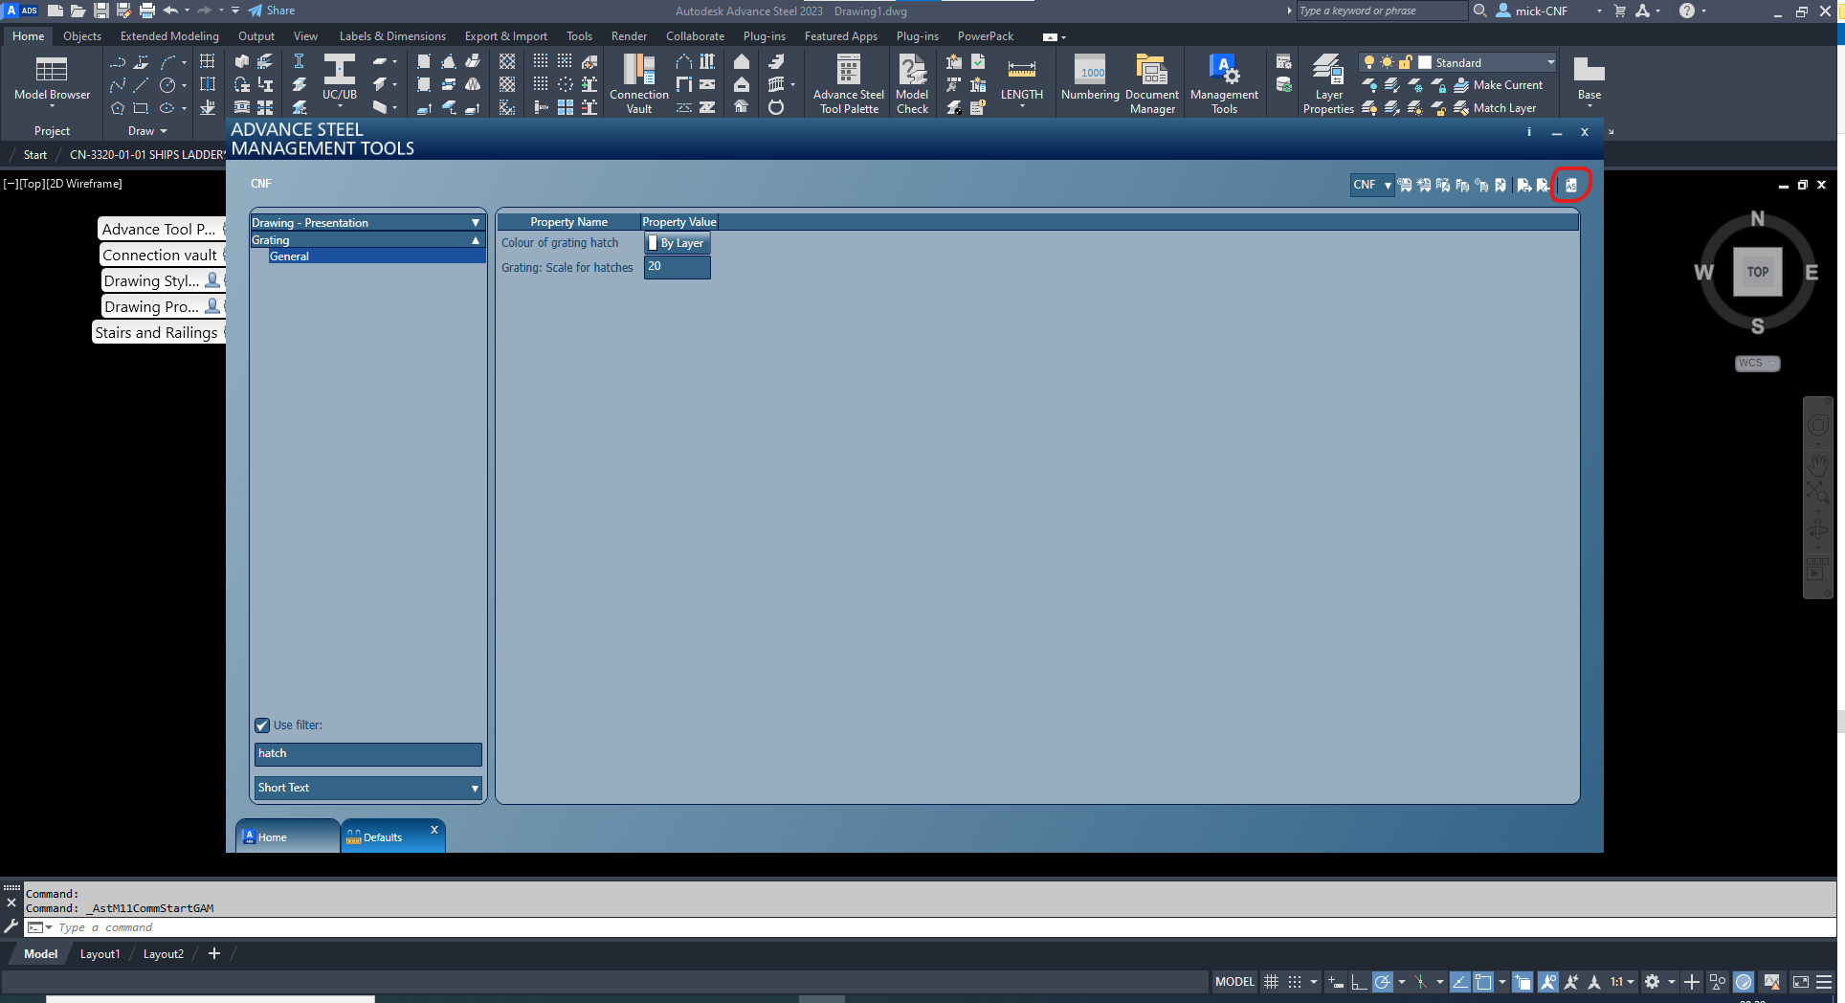Open Layer Properties panel

point(1328,84)
